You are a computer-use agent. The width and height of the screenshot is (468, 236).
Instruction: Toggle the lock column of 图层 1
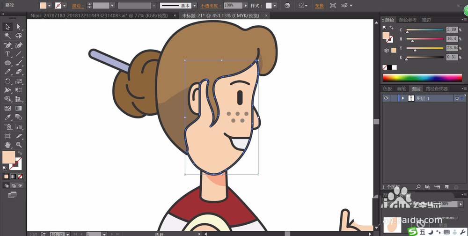(394, 98)
